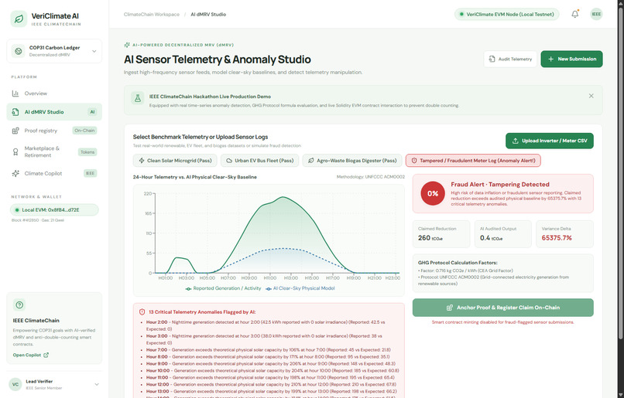Click the 0% fraud score circle
The image size is (624, 398).
(433, 193)
